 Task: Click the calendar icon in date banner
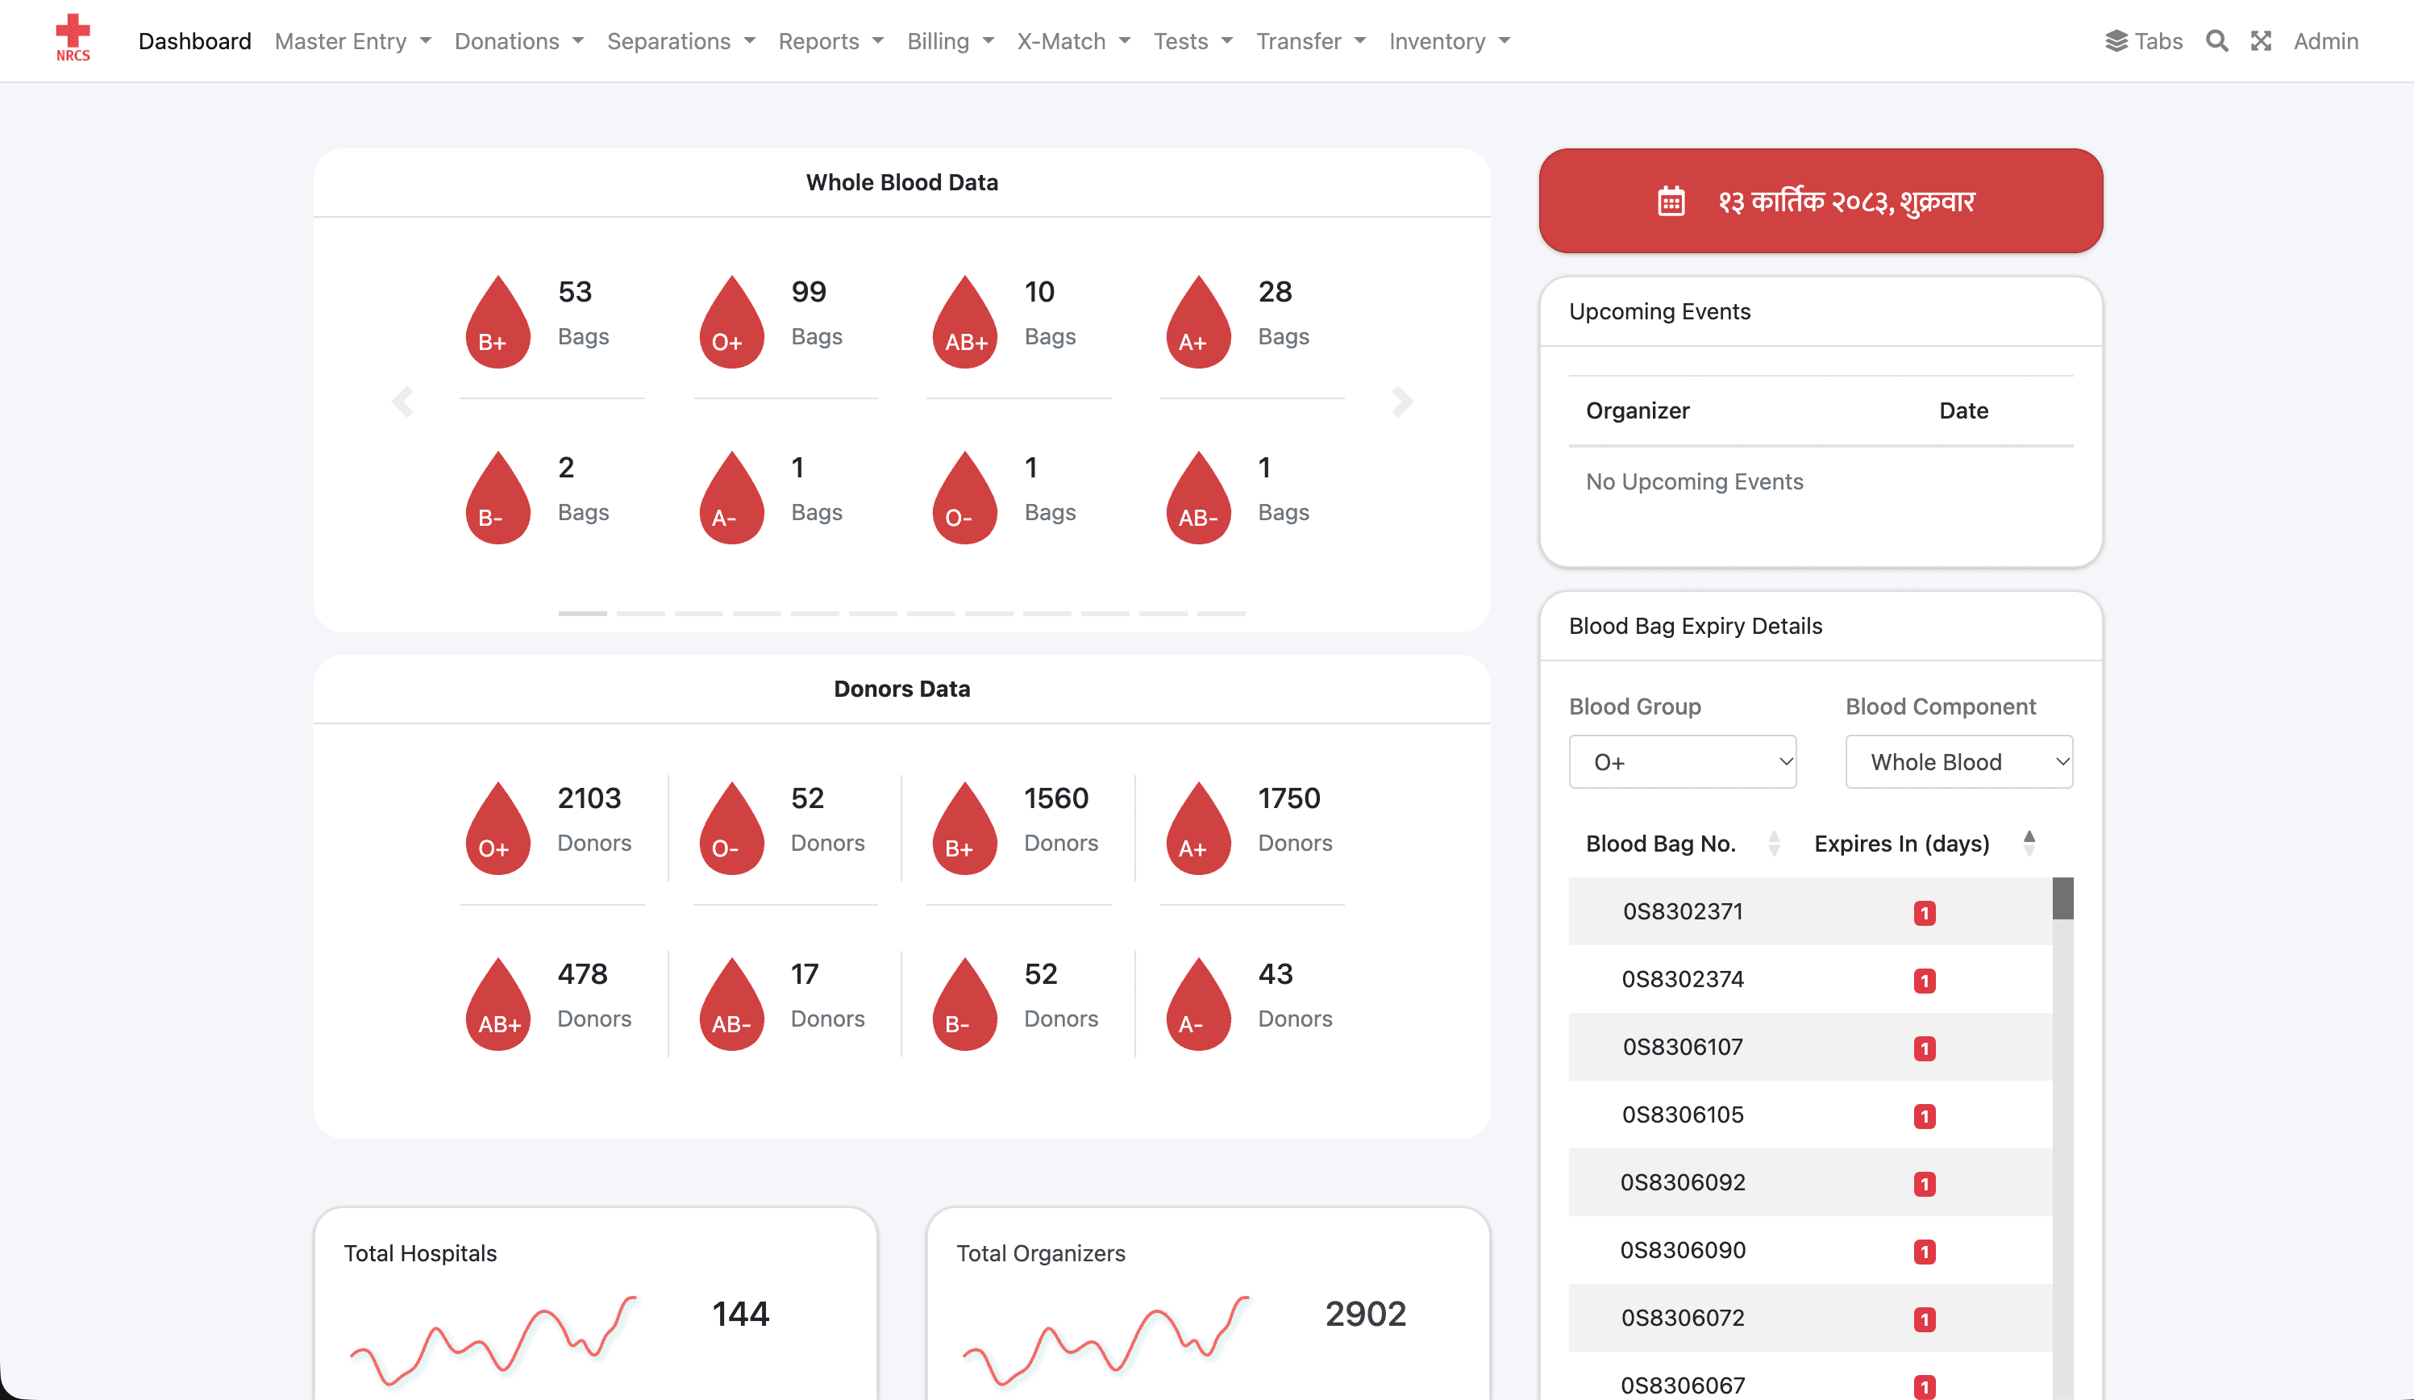point(1671,202)
